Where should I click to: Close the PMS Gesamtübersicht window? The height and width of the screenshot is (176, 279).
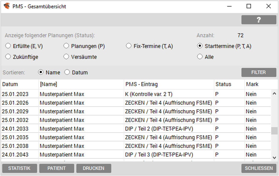click(x=269, y=6)
